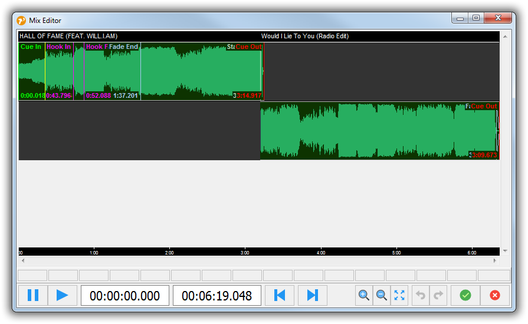
Task: Confirm the mix with green checkmark
Action: coord(465,295)
